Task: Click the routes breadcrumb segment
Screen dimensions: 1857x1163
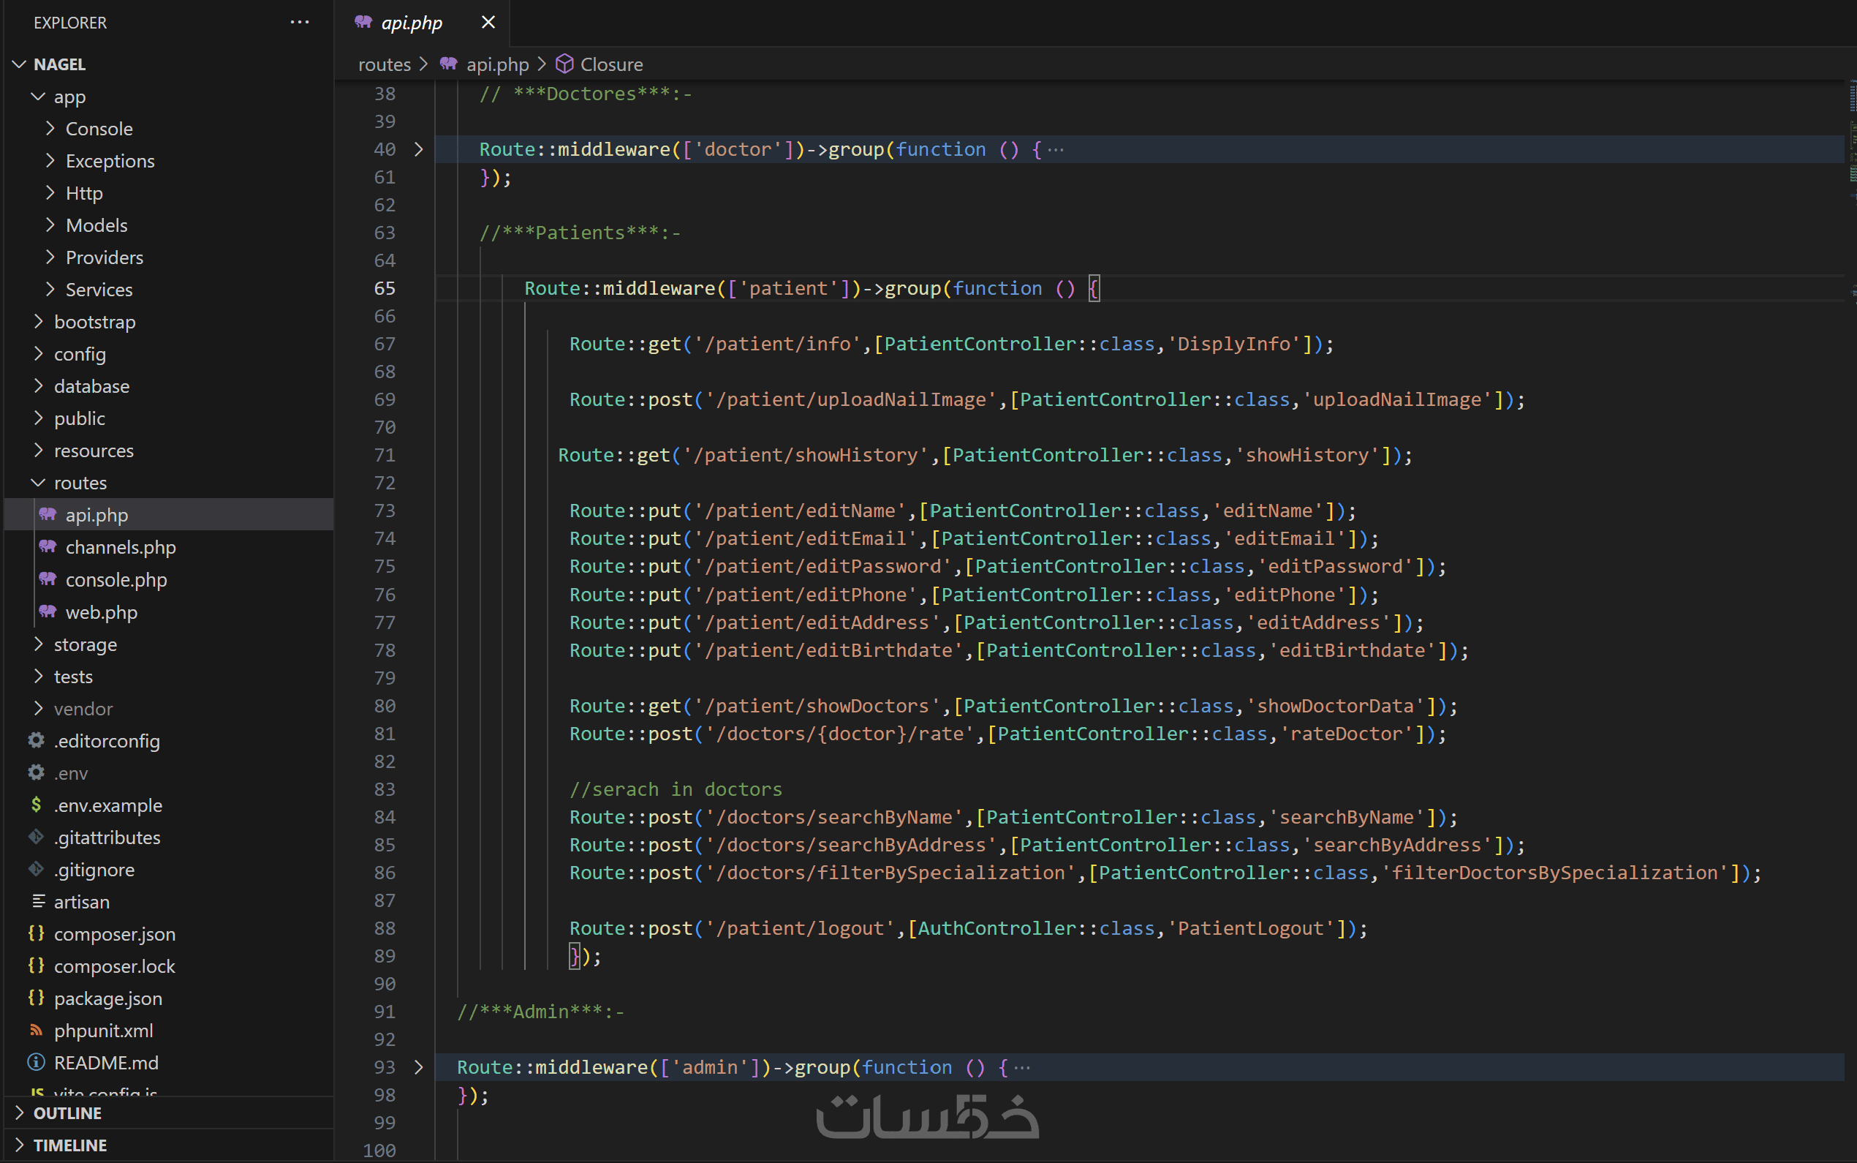Action: click(384, 64)
